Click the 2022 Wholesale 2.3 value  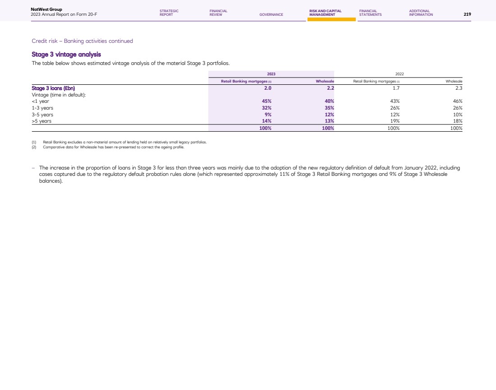click(459, 88)
